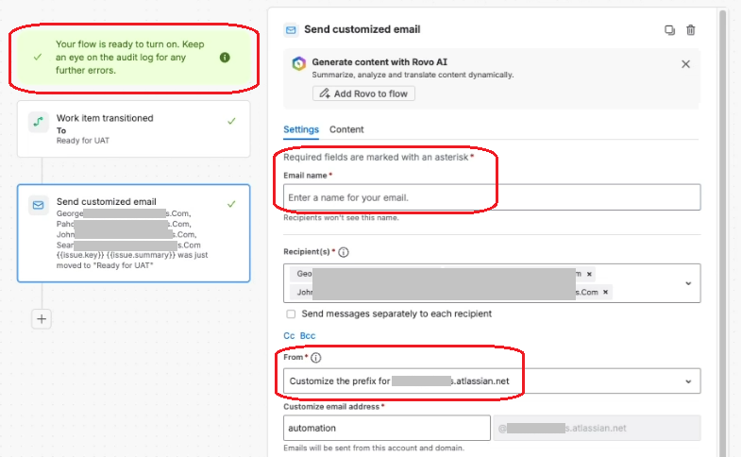Image resolution: width=741 pixels, height=457 pixels.
Task: Click the Send customized email panel heading
Action: [362, 29]
